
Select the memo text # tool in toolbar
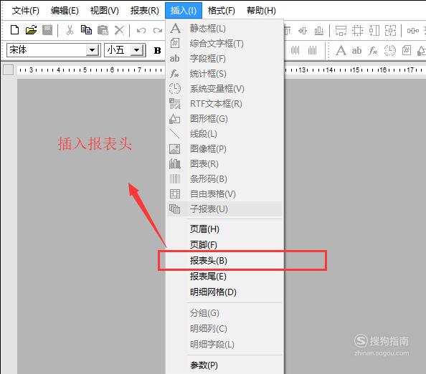point(407,50)
